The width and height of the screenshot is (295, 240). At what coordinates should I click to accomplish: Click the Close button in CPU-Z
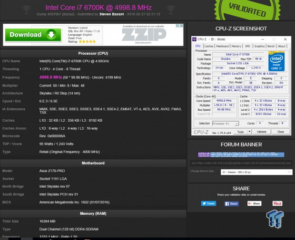coord(281,132)
